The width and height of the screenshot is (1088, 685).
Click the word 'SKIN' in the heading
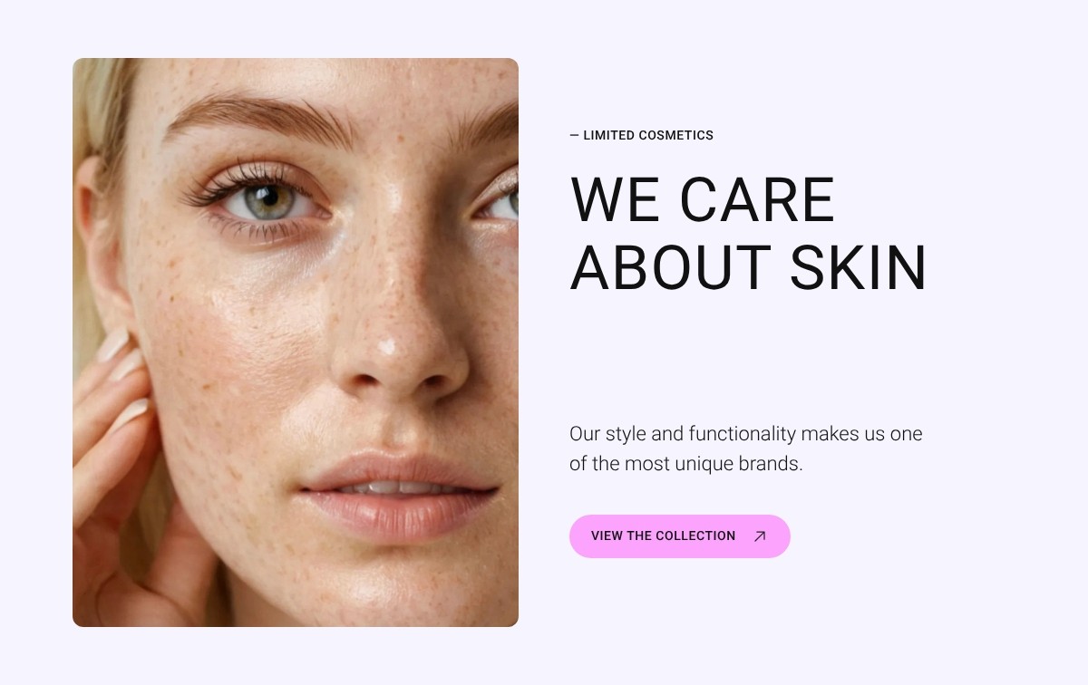[859, 268]
